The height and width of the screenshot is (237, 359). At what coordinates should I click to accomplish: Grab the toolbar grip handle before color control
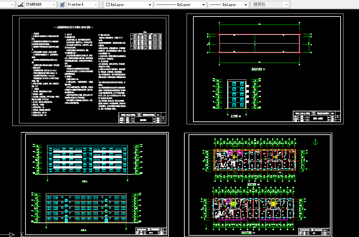pyautogui.click(x=102, y=4)
